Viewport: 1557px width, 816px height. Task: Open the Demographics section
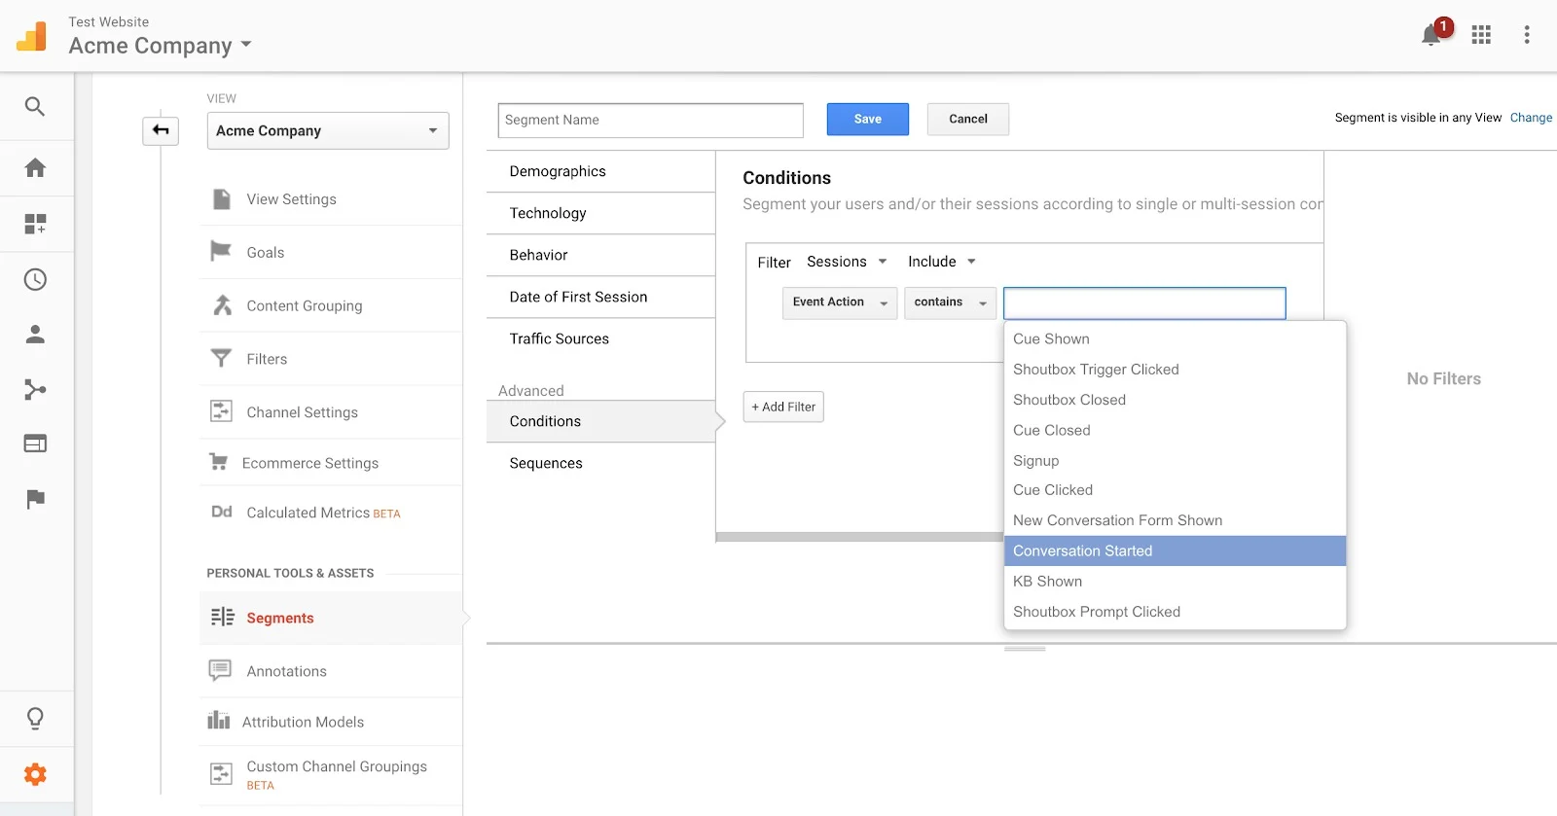pyautogui.click(x=558, y=171)
